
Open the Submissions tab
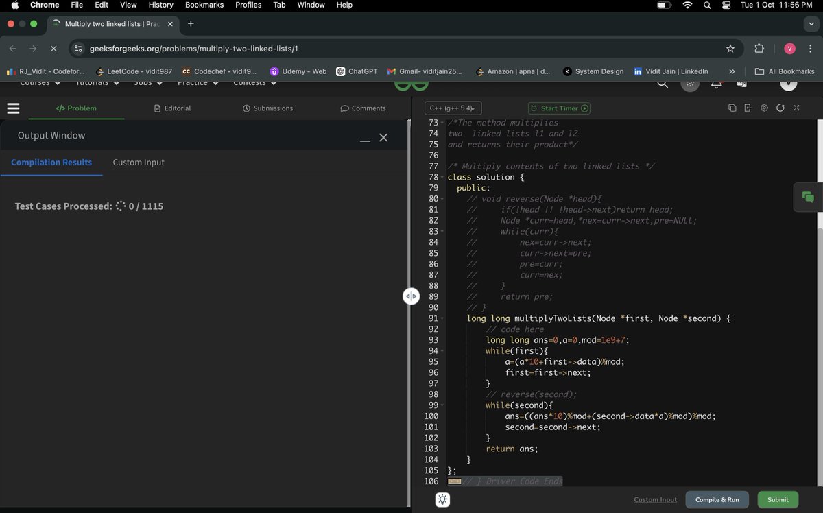pyautogui.click(x=267, y=108)
